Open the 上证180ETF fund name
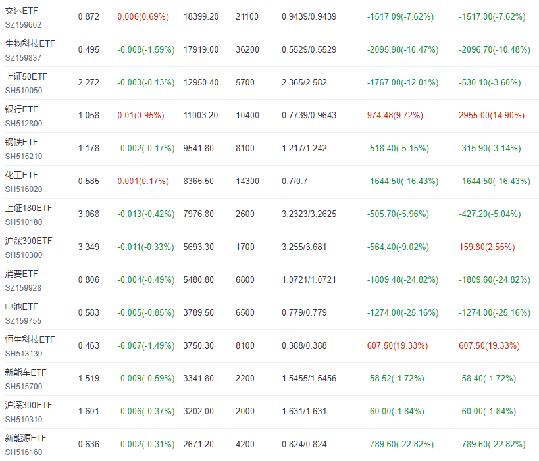539x461 pixels. (x=28, y=208)
